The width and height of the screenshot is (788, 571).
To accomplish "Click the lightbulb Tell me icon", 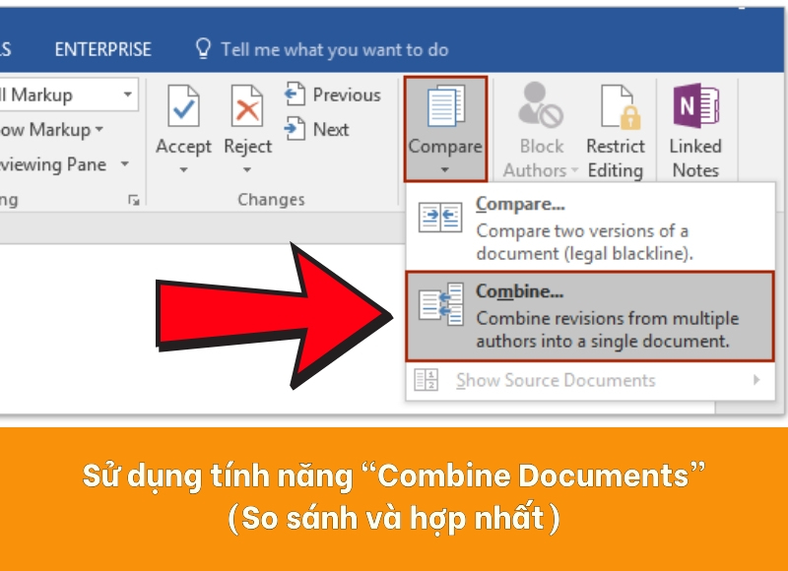I will (203, 48).
